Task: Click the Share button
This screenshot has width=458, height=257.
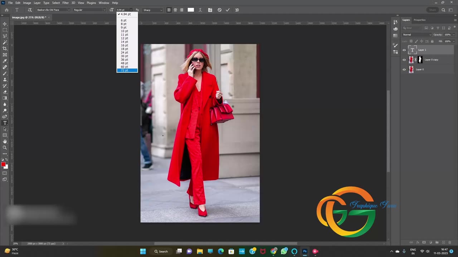Action: coord(433,10)
